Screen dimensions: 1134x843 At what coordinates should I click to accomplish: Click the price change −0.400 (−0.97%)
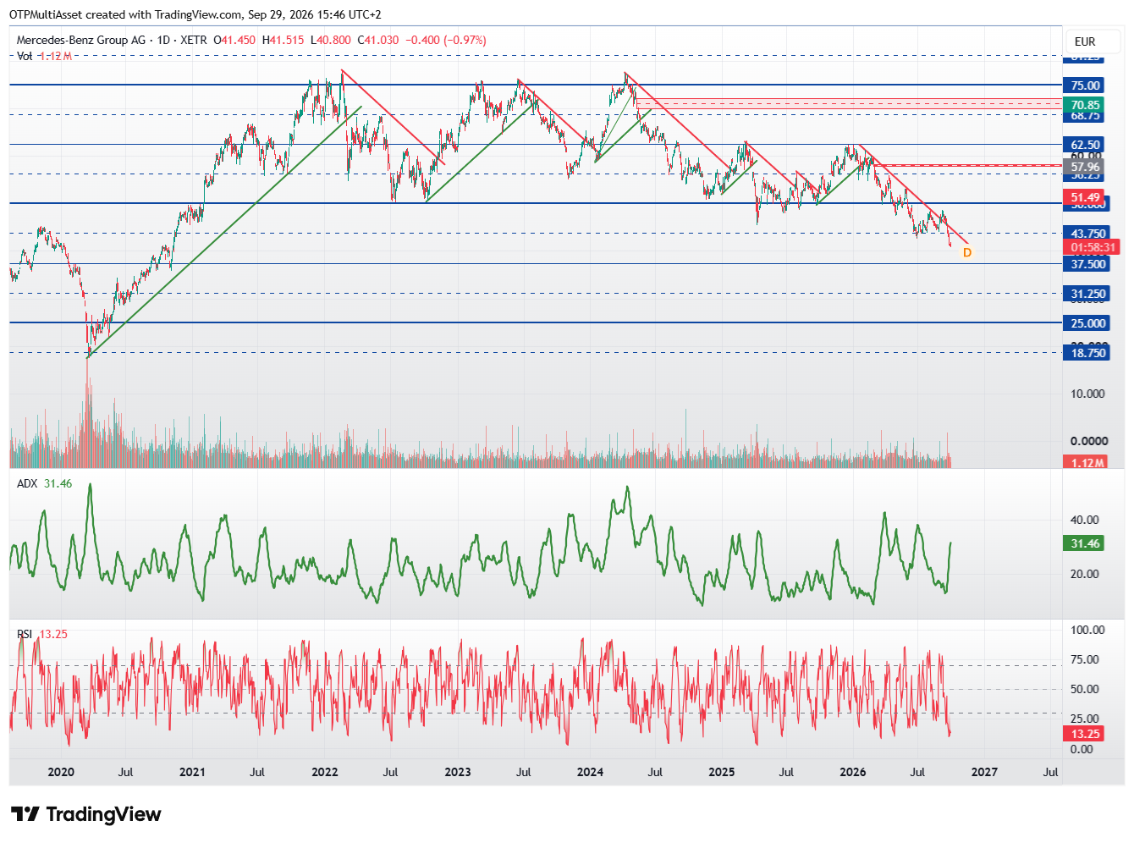pyautogui.click(x=446, y=40)
